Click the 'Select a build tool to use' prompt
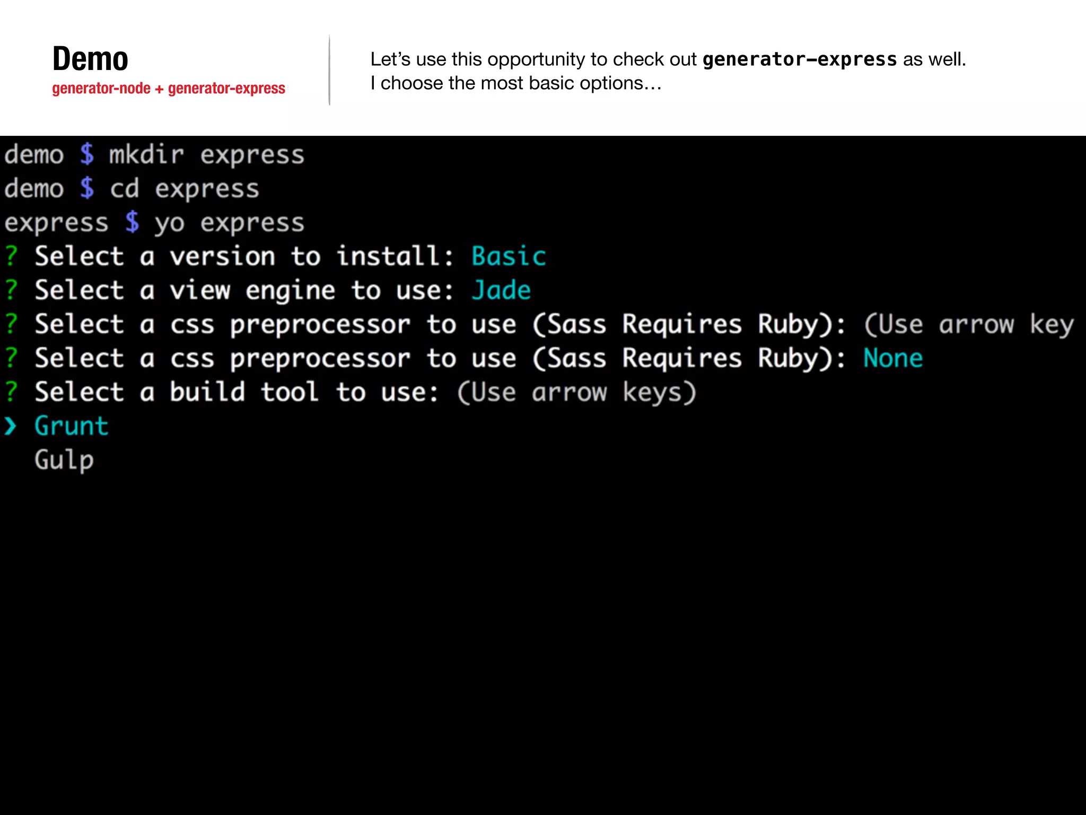This screenshot has width=1086, height=815. click(x=237, y=392)
